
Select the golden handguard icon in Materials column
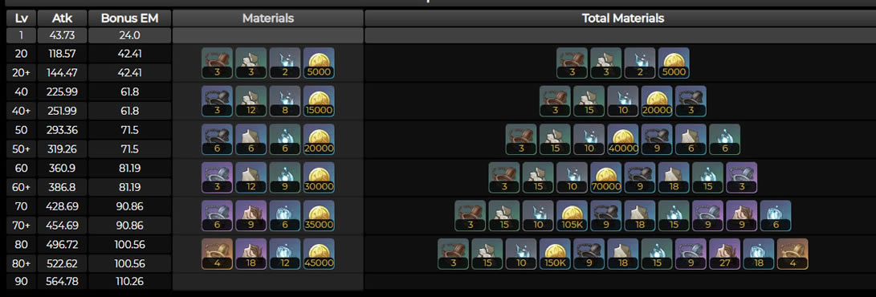[217, 254]
